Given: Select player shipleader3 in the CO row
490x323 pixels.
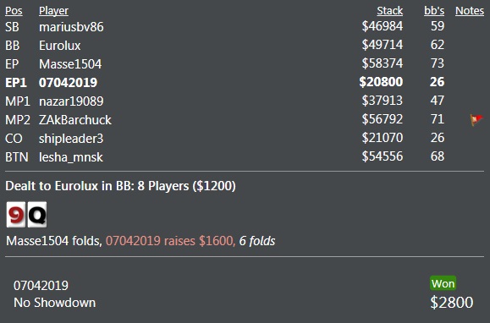Looking at the screenshot, I should (x=71, y=139).
